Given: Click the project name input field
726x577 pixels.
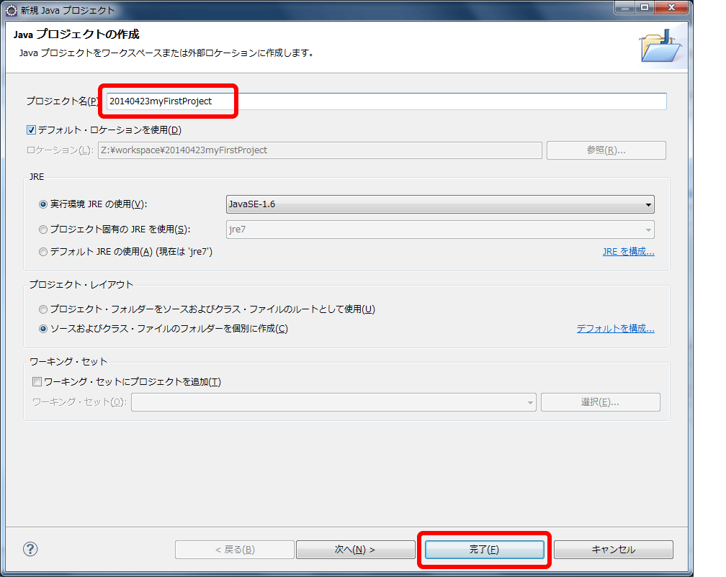Looking at the screenshot, I should pyautogui.click(x=386, y=101).
